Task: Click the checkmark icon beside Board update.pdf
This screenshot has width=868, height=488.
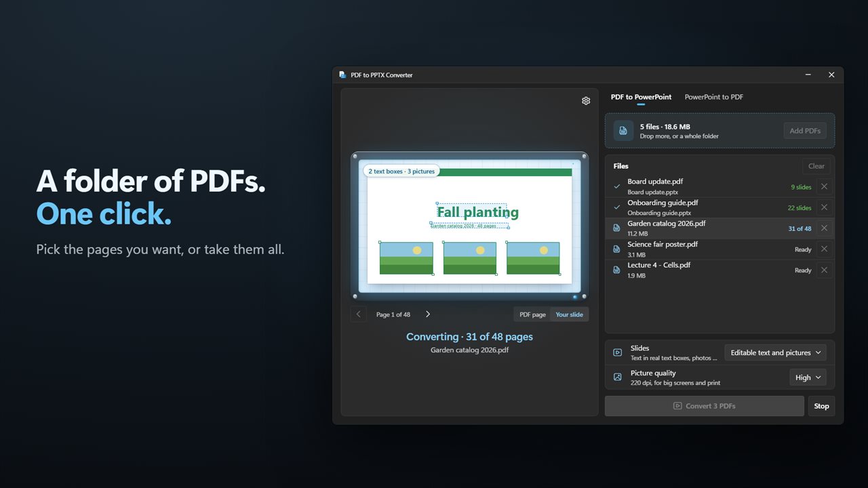Action: pos(616,186)
